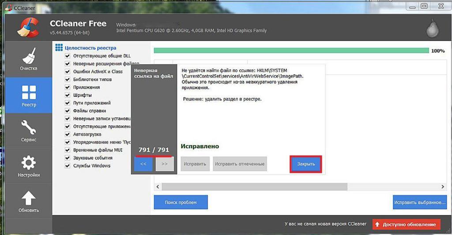Minimize the CCleaner window
Screen dimensions: 452x235
point(413,6)
